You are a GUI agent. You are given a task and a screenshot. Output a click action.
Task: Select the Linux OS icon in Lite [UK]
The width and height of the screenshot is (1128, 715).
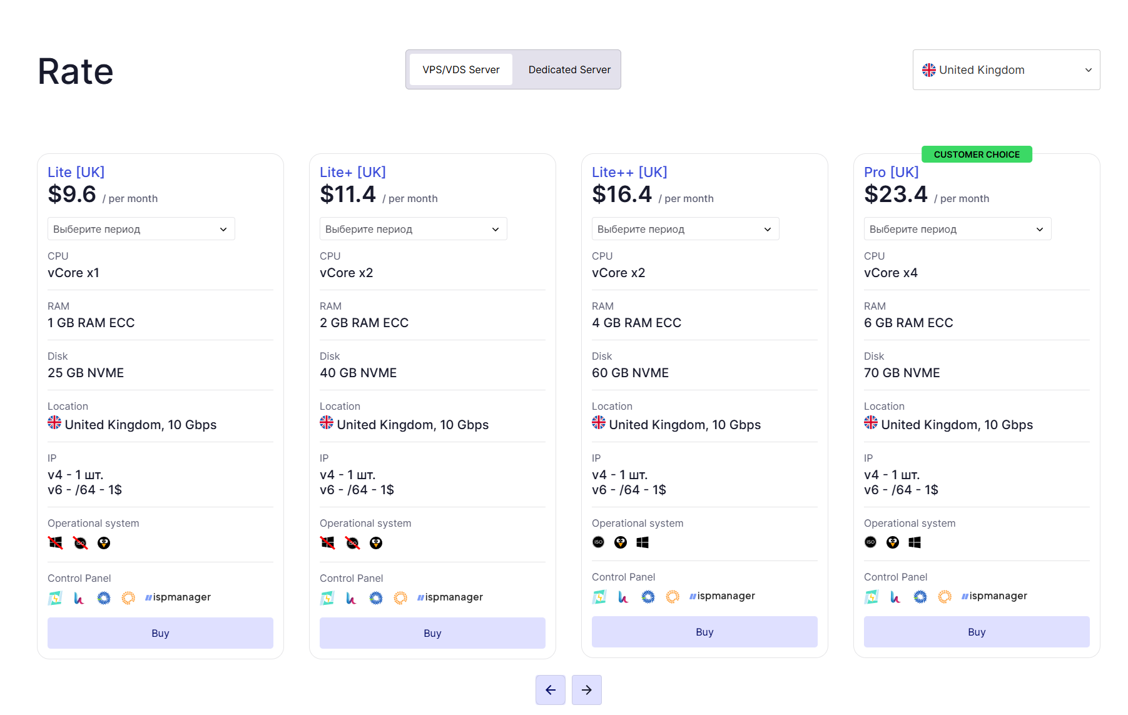104,543
